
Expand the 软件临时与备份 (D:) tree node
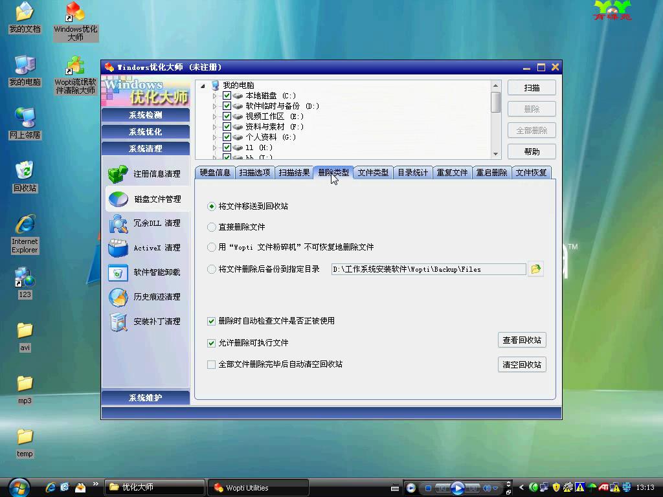click(x=214, y=106)
